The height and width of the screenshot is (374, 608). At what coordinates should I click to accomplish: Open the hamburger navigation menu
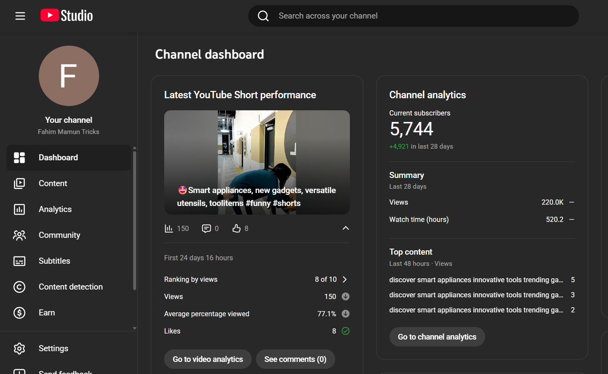pos(20,16)
